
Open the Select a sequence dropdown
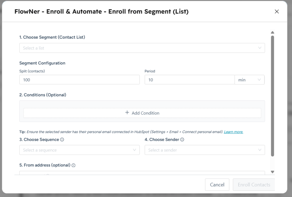coord(80,150)
